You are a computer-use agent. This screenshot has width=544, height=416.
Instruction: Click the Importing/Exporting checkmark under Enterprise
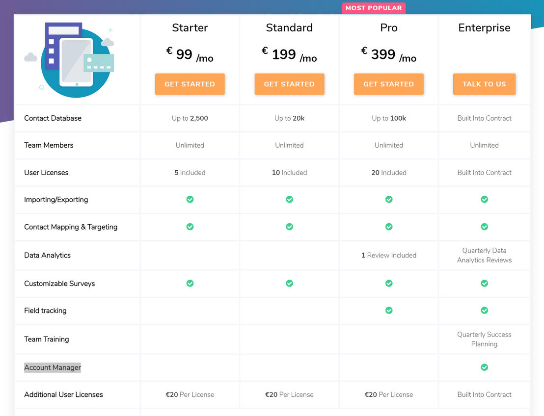(x=484, y=199)
